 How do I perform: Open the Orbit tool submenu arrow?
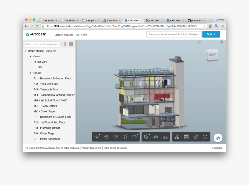click(100, 134)
